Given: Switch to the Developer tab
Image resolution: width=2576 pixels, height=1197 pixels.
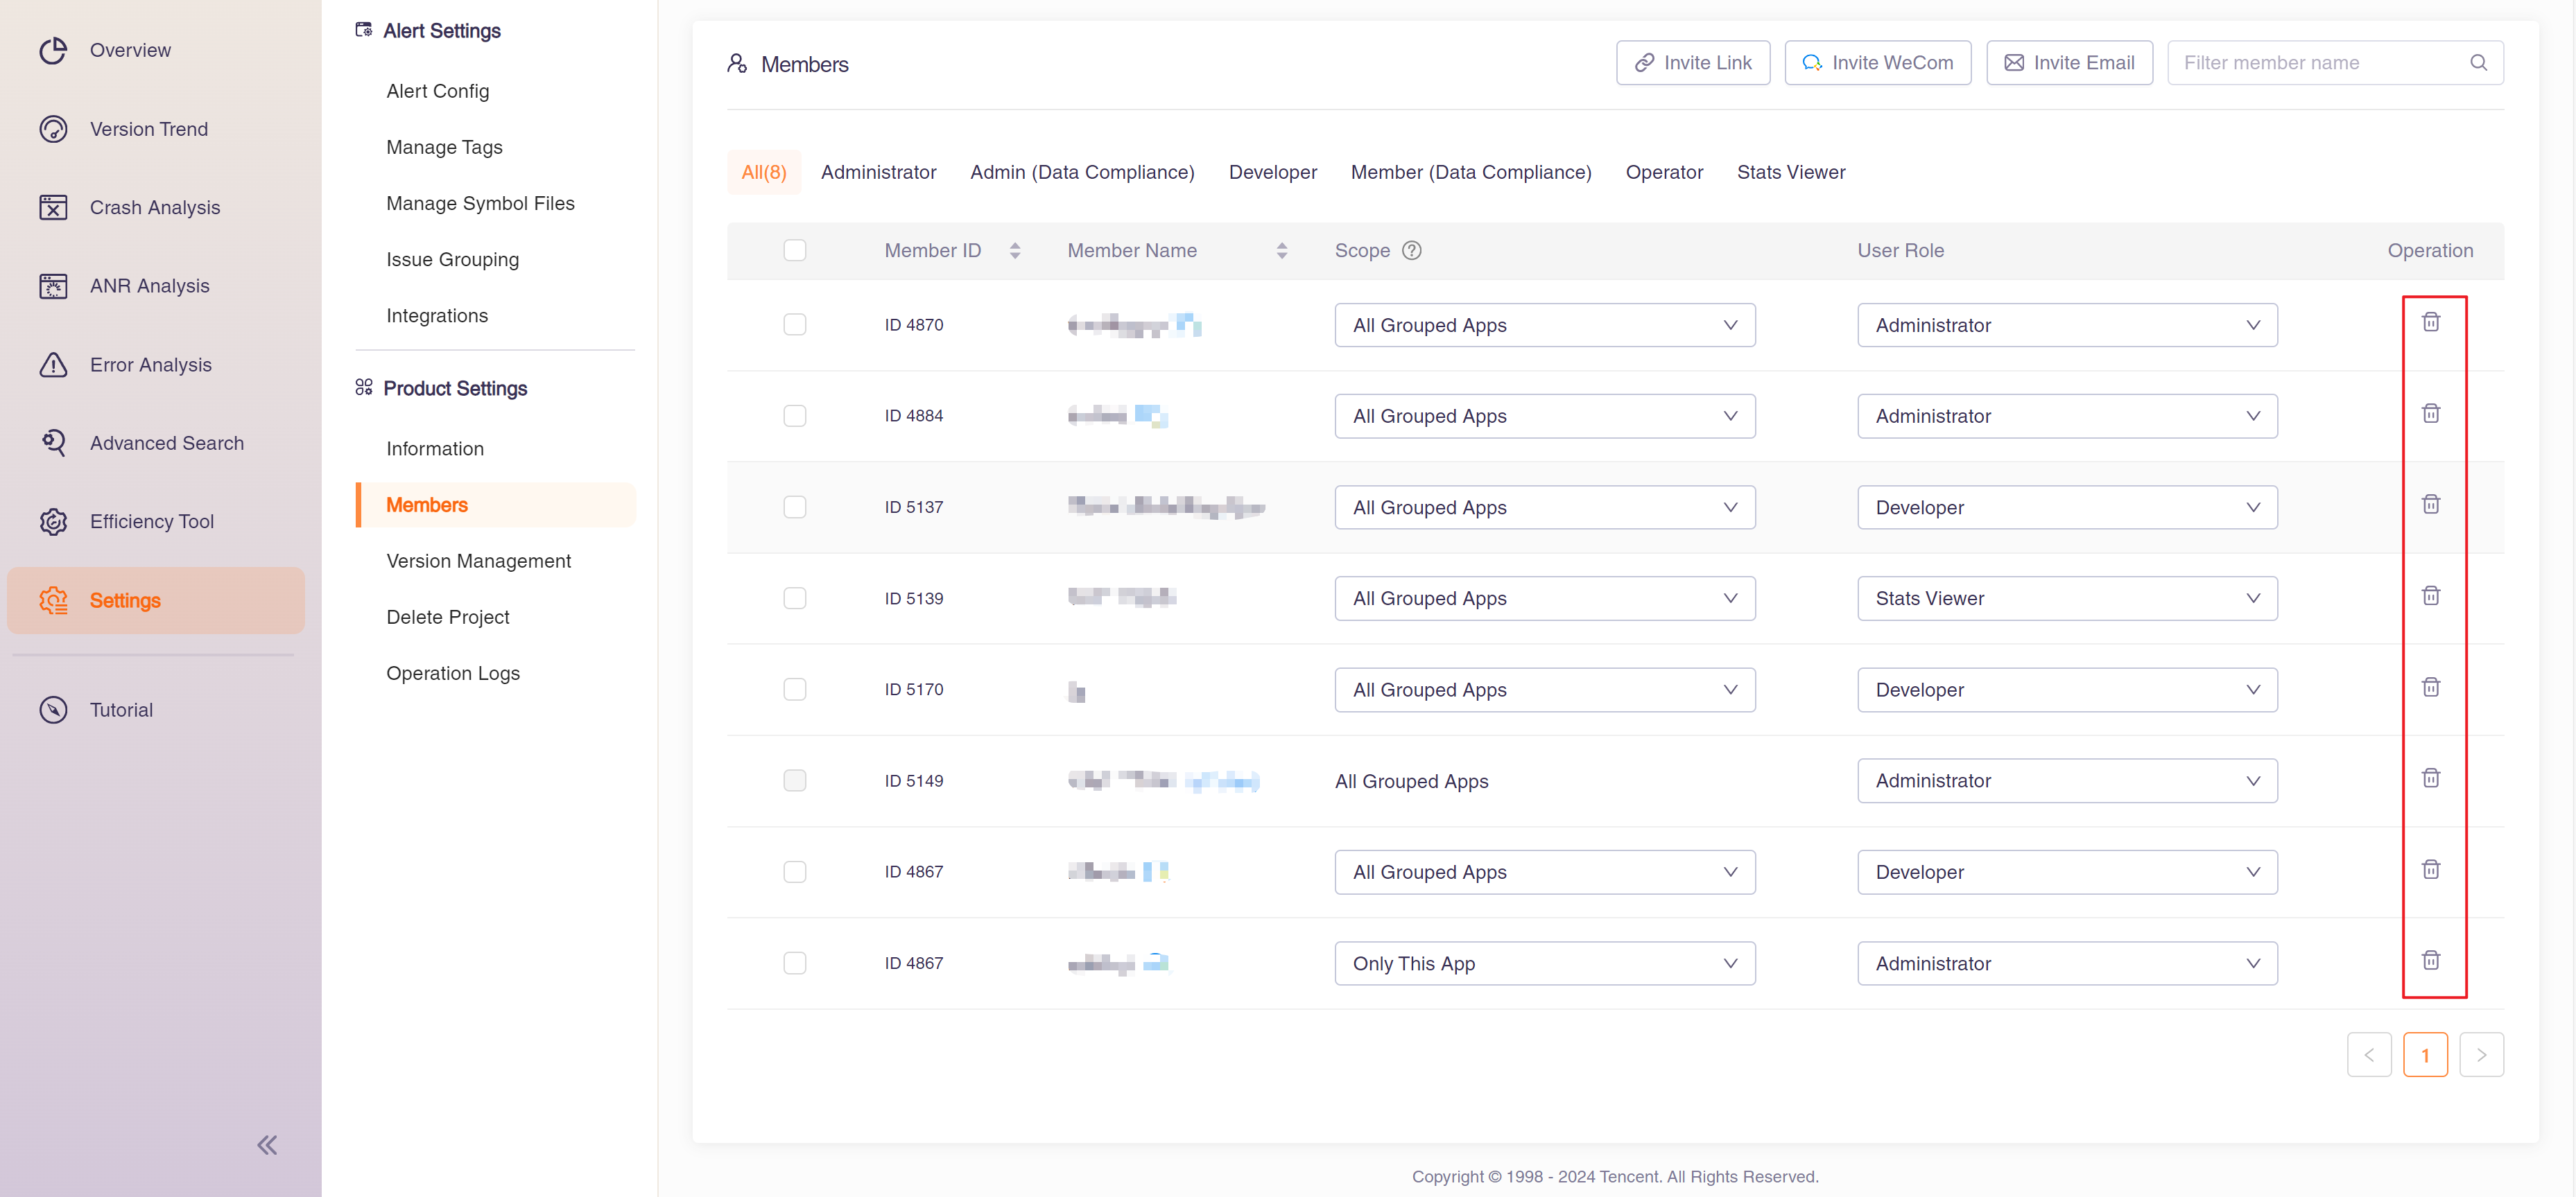Looking at the screenshot, I should (x=1272, y=172).
